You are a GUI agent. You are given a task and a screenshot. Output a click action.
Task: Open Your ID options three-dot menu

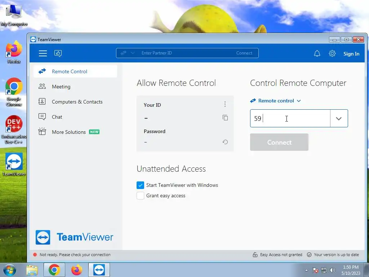coord(225,104)
